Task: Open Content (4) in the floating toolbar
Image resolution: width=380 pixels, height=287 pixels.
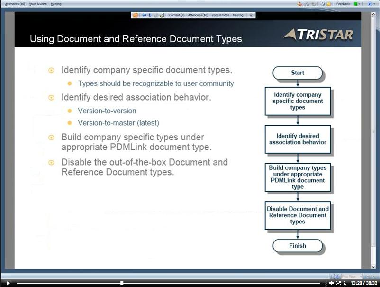Action: 177,15
